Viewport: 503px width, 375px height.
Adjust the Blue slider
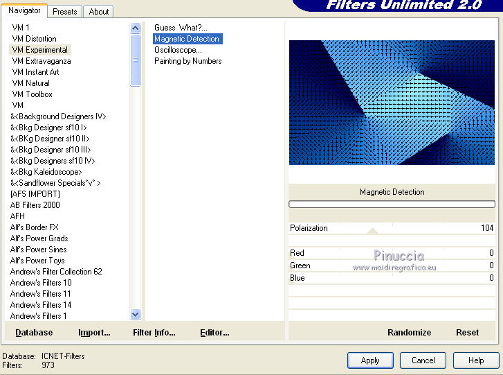[392, 278]
